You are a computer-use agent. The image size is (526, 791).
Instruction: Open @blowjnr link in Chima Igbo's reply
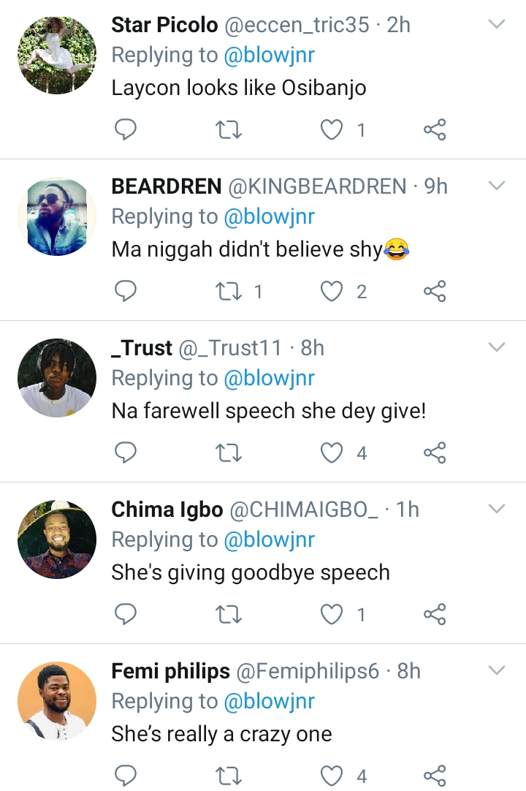tap(269, 540)
